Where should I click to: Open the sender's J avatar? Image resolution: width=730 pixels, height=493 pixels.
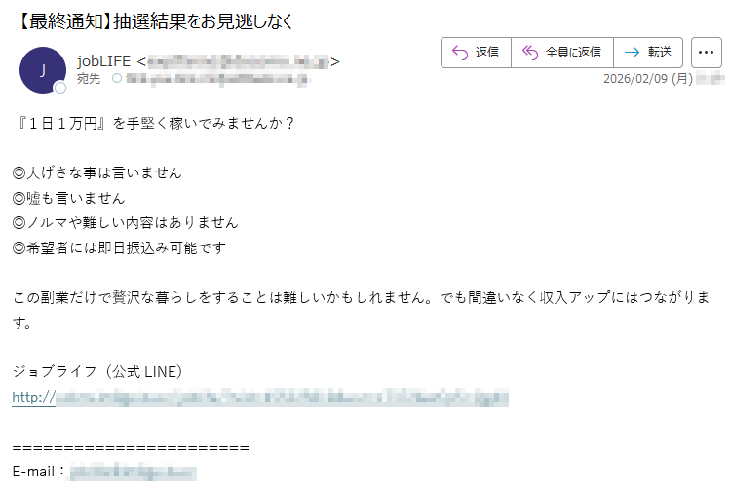click(42, 70)
